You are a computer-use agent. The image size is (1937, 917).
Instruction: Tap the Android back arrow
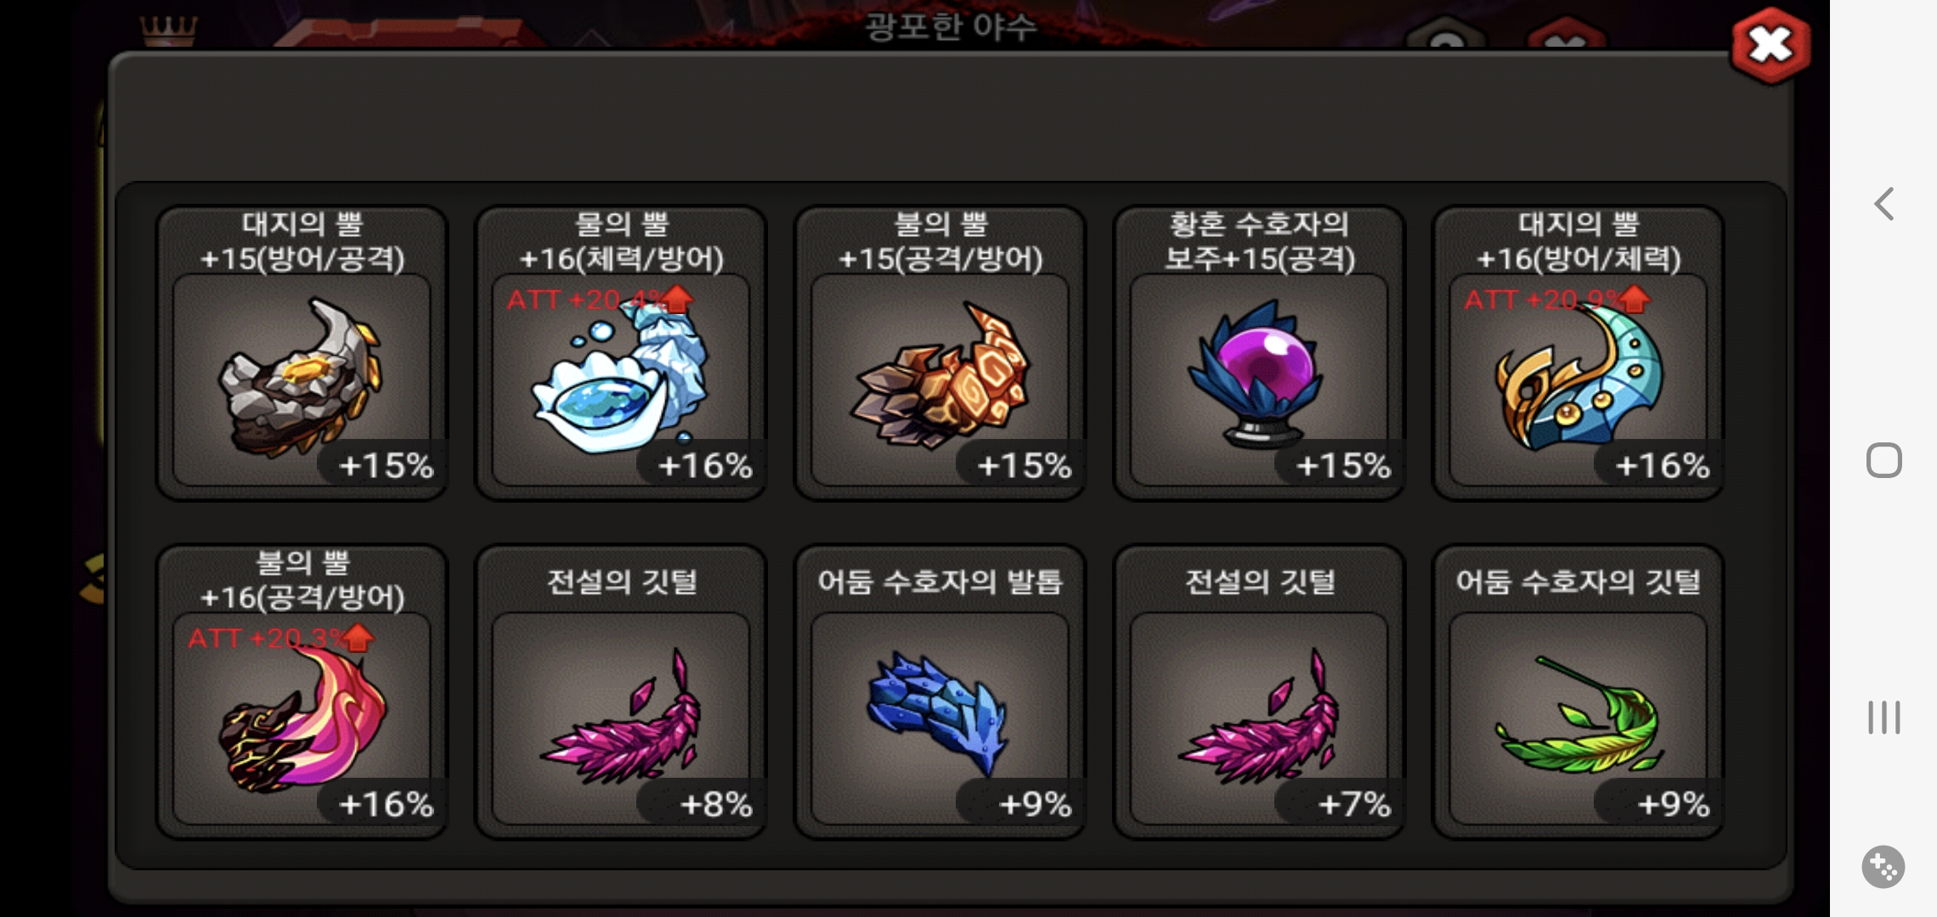pyautogui.click(x=1883, y=204)
